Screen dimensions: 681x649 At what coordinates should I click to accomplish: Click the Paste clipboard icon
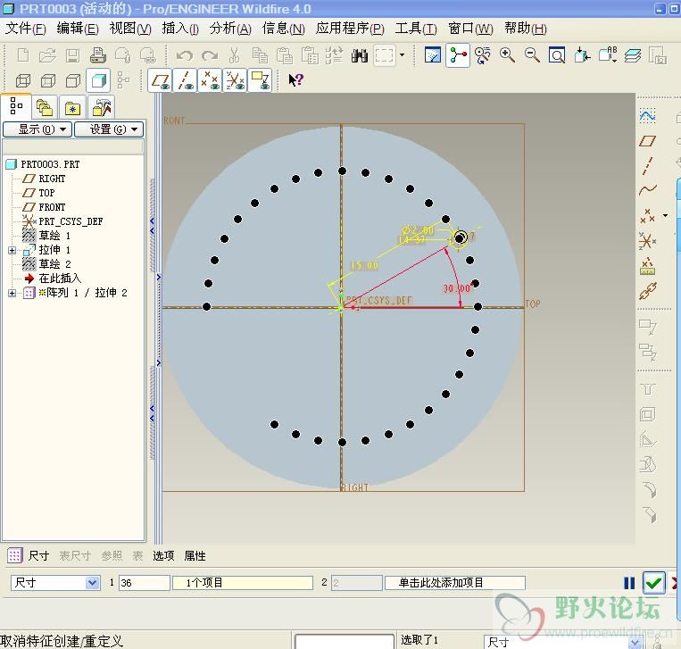[285, 55]
